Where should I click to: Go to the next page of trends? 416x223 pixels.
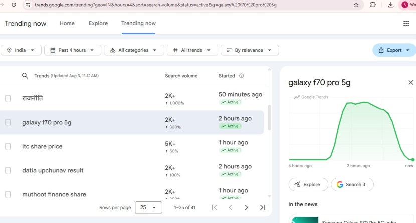point(246,207)
